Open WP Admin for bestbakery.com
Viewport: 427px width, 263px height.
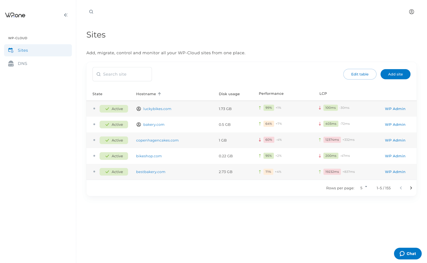[x=395, y=172]
